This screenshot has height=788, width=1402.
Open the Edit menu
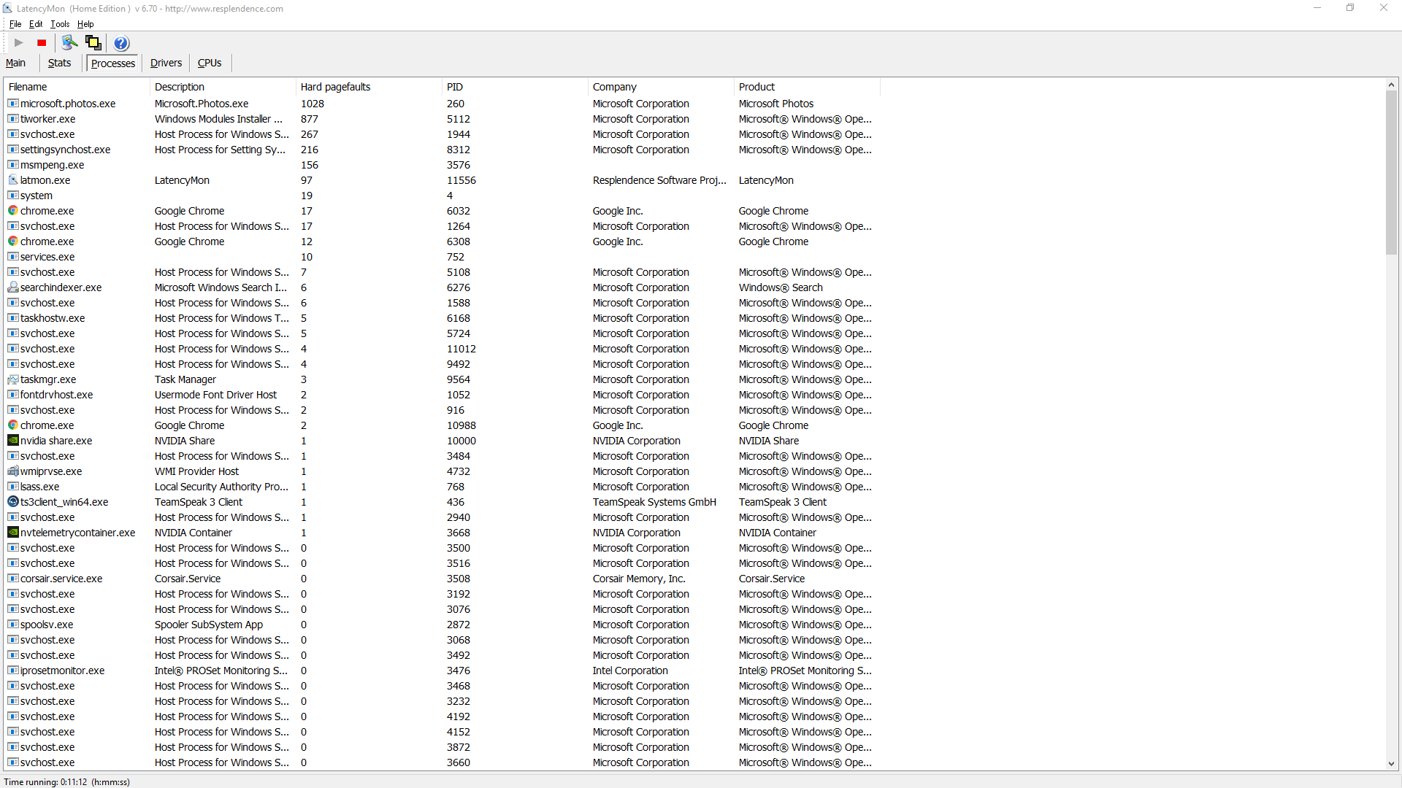click(36, 24)
